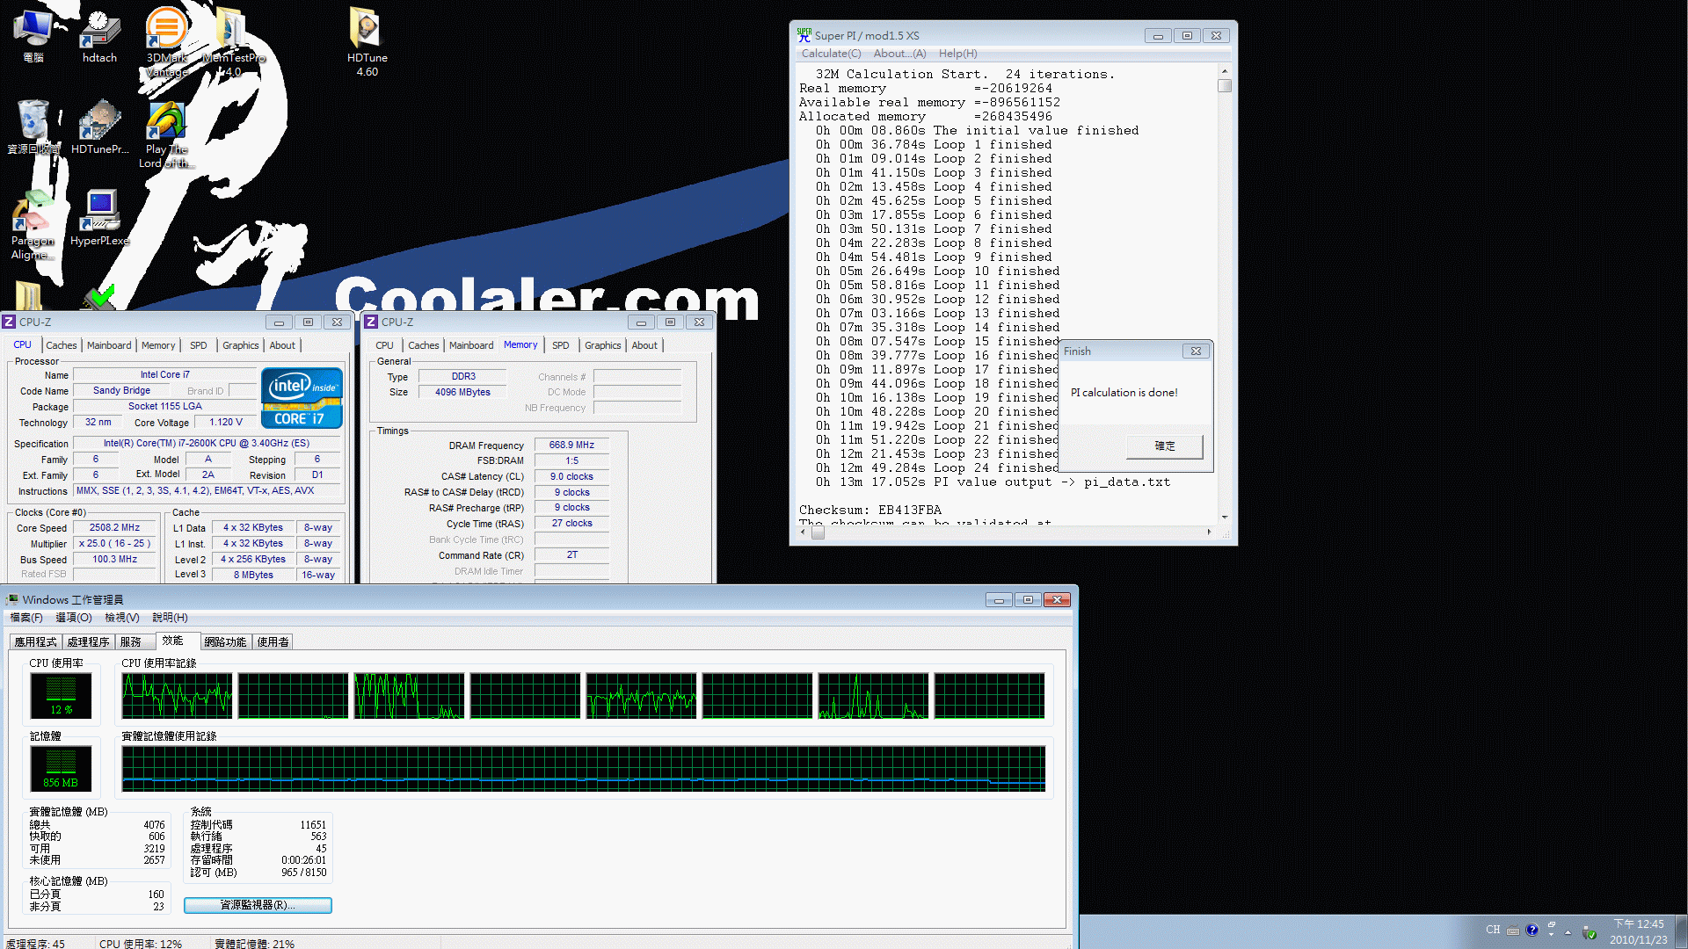Click 資源監視器(R)... button

(x=258, y=905)
